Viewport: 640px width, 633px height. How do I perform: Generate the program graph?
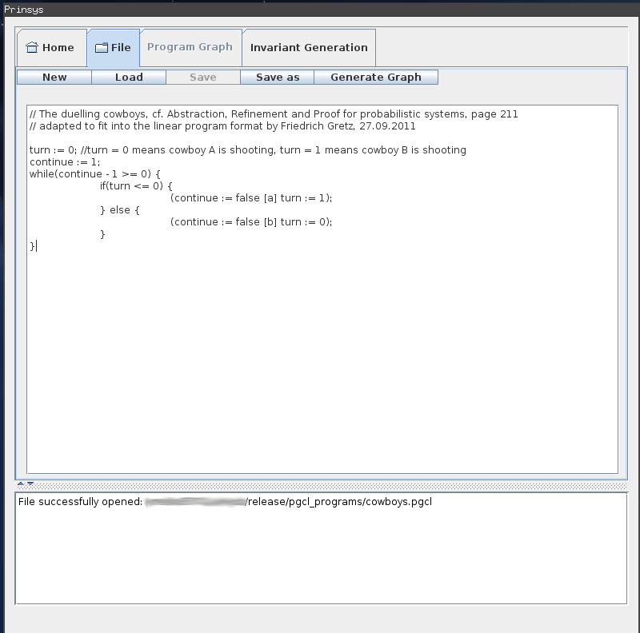point(377,77)
